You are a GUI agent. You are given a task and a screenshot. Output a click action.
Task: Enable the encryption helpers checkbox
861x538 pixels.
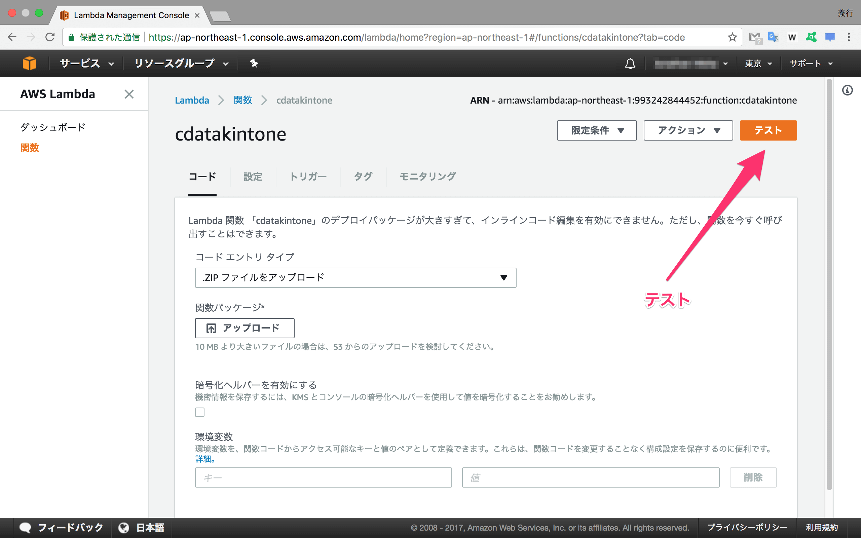point(200,412)
